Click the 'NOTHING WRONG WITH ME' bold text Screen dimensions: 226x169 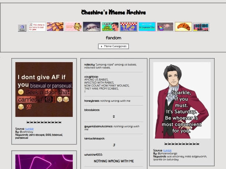(114, 161)
